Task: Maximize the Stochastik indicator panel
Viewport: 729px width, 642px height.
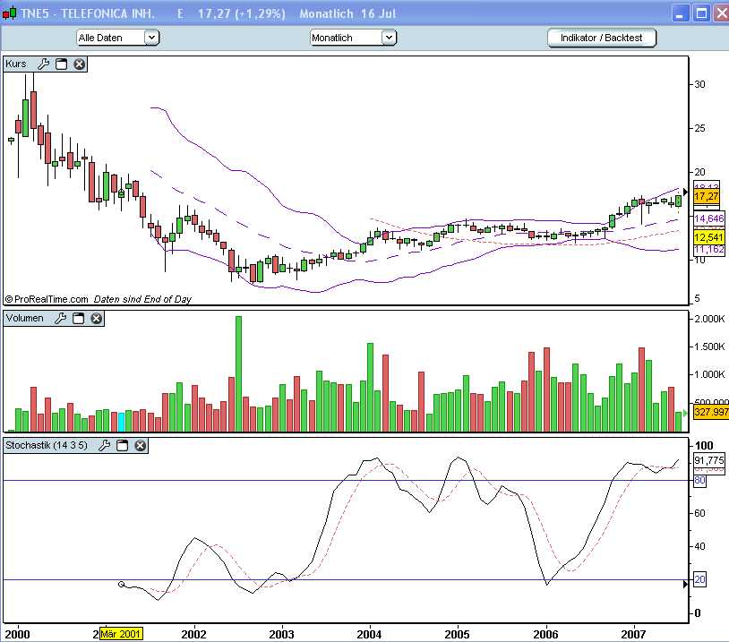Action: click(x=123, y=445)
